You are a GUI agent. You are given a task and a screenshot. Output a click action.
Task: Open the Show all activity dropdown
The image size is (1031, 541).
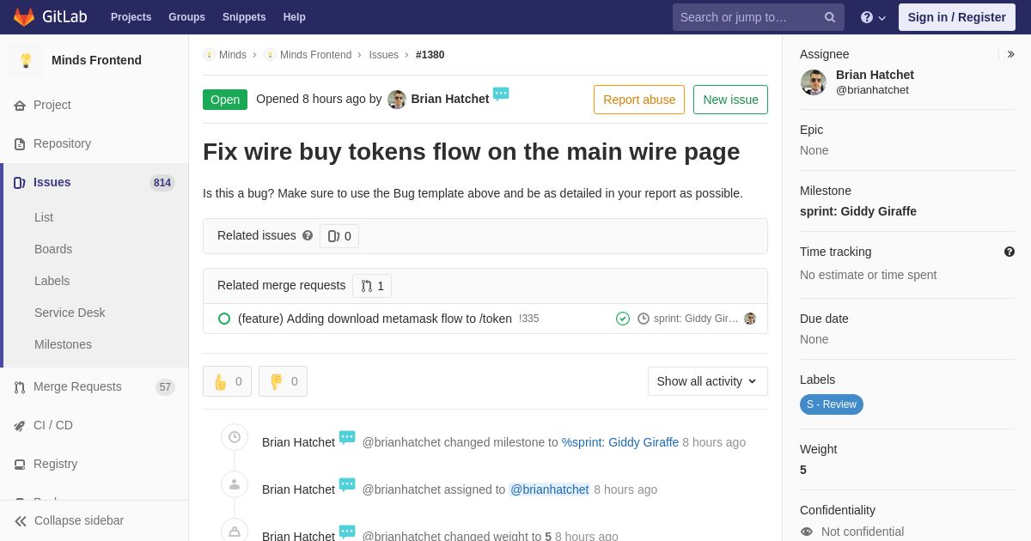[708, 381]
